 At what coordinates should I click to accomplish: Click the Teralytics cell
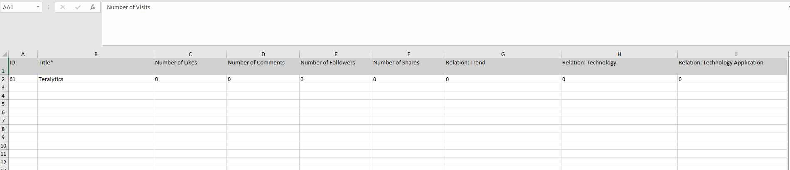(x=96, y=79)
